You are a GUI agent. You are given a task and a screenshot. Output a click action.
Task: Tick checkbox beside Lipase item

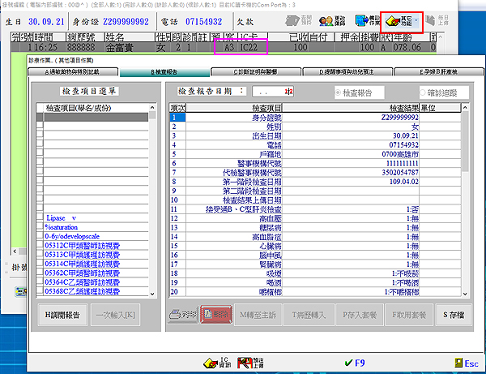tap(39, 218)
